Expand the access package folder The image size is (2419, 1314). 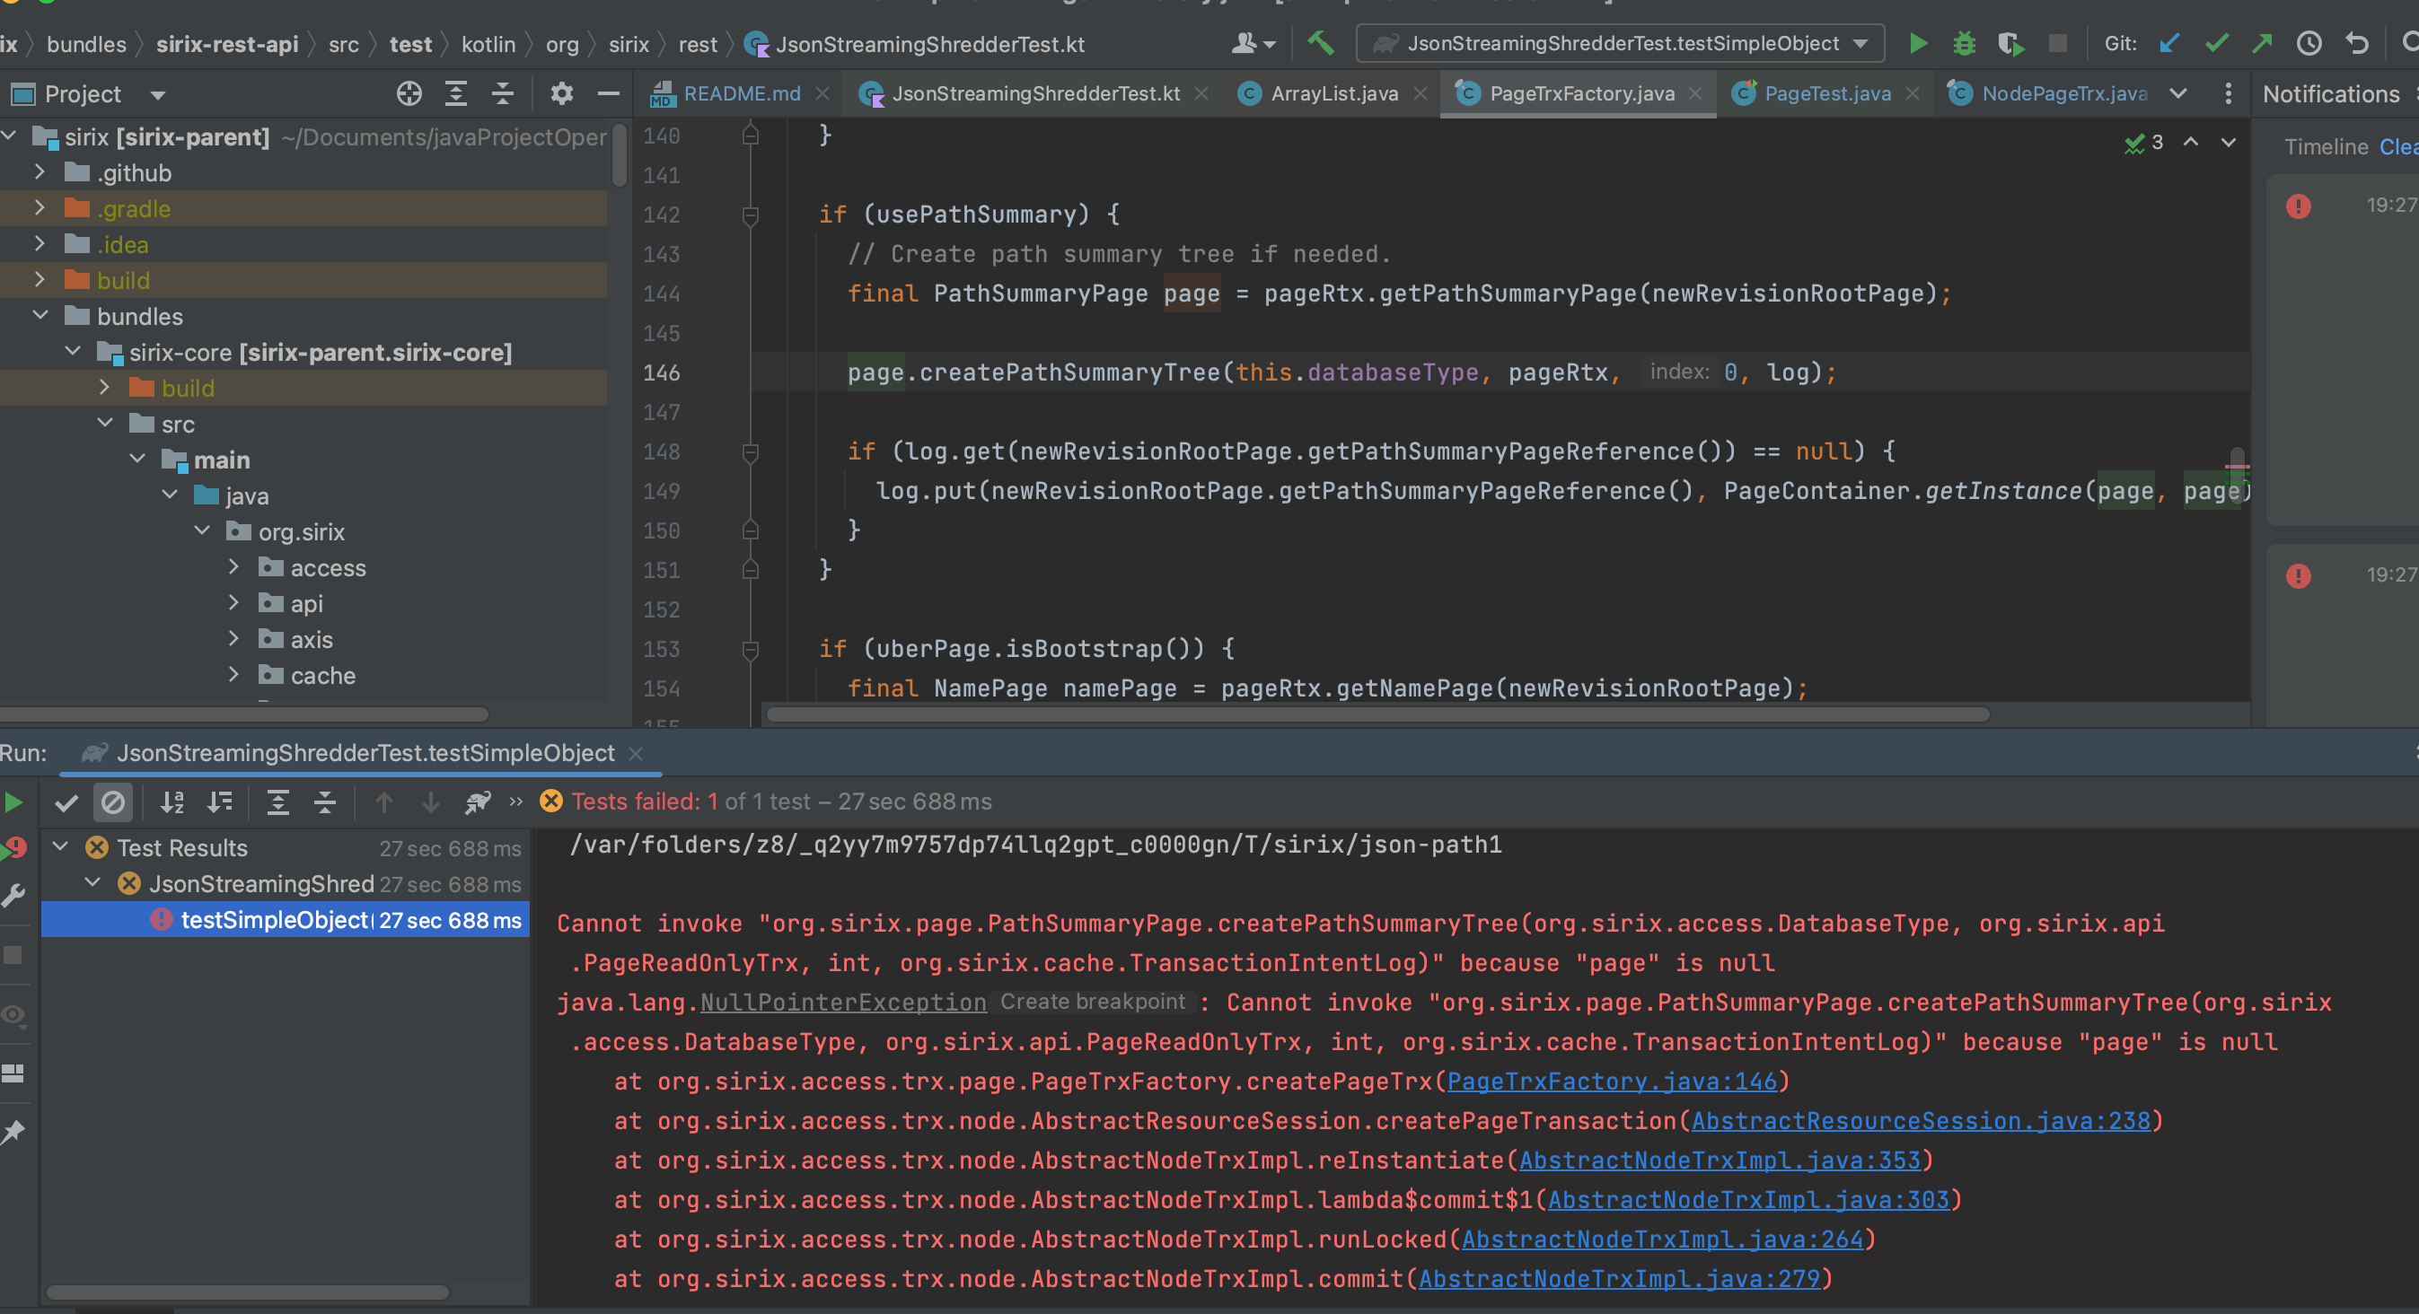(233, 568)
